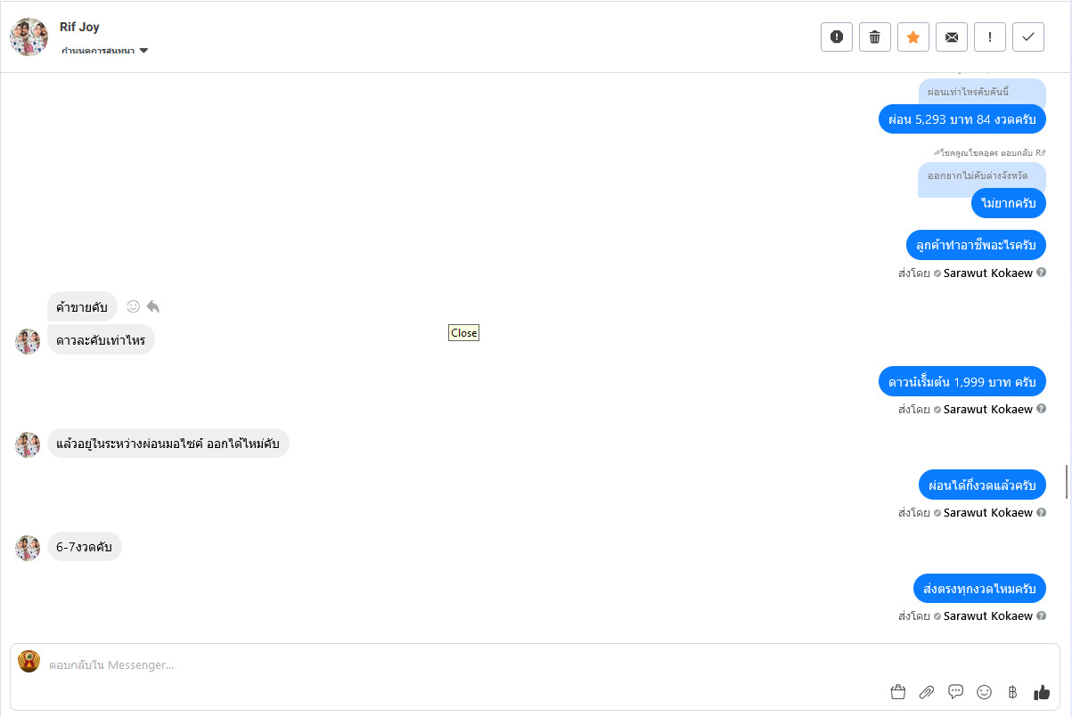Attach a file with paperclip icon

pos(927,692)
